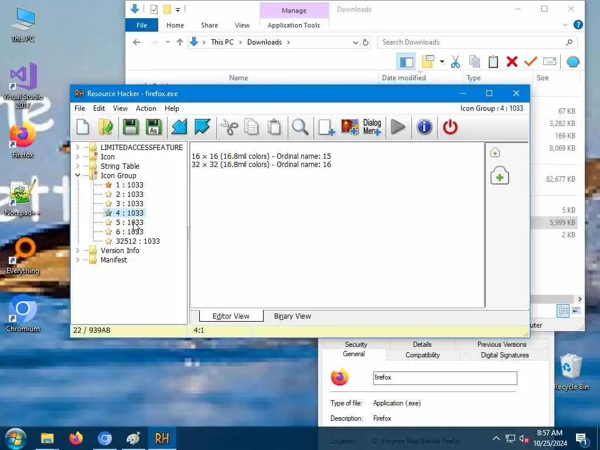
Task: Click the Add image resource icon
Action: click(x=350, y=127)
